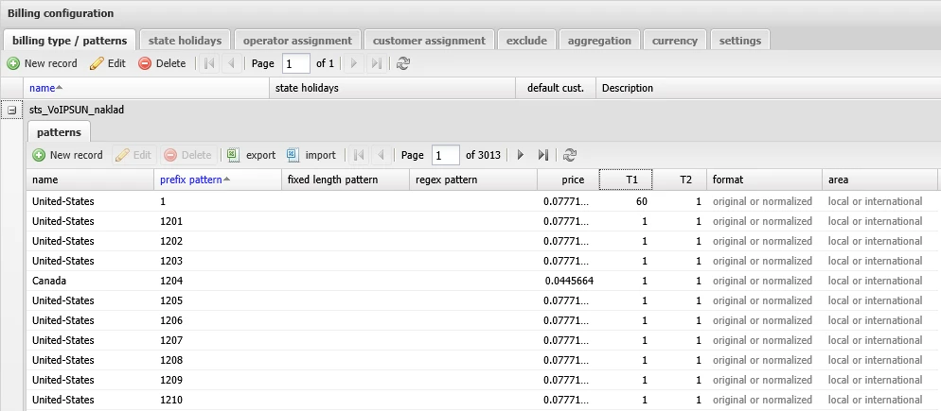Open the settings tab
Viewport: 941px width, 411px height.
[x=740, y=41]
